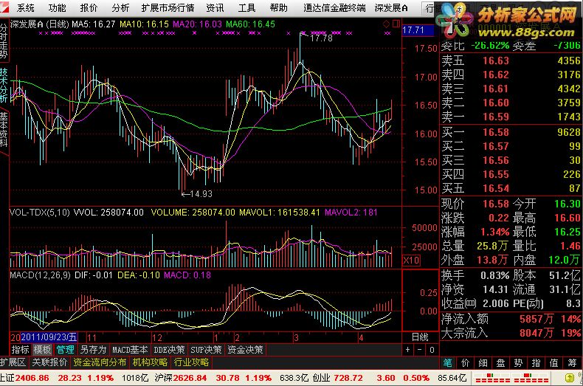
Task: Click the 卖五 price 16.63
Action: point(496,61)
